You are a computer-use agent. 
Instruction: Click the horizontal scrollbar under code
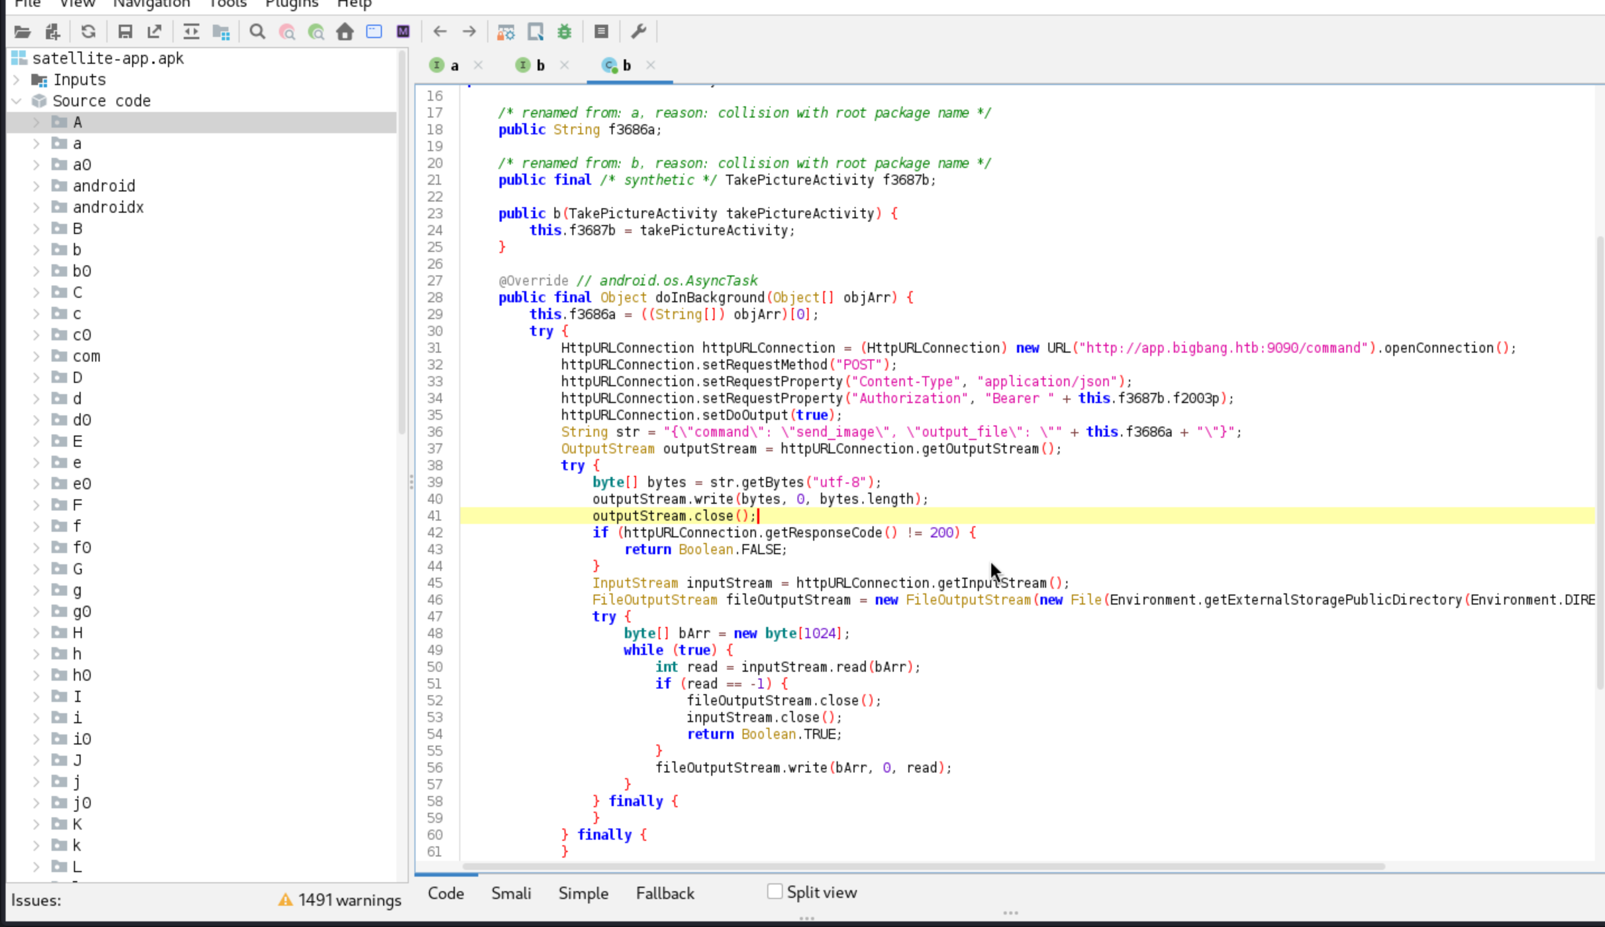pos(923,867)
